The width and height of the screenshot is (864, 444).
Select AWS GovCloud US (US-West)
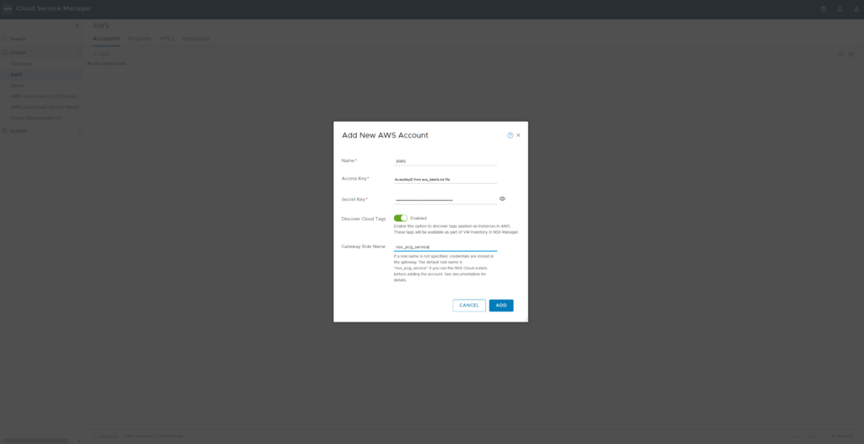(44, 107)
